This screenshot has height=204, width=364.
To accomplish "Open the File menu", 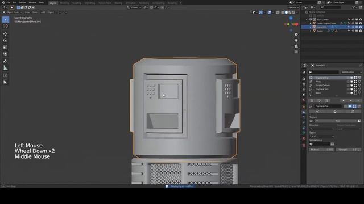I will click(x=9, y=2).
